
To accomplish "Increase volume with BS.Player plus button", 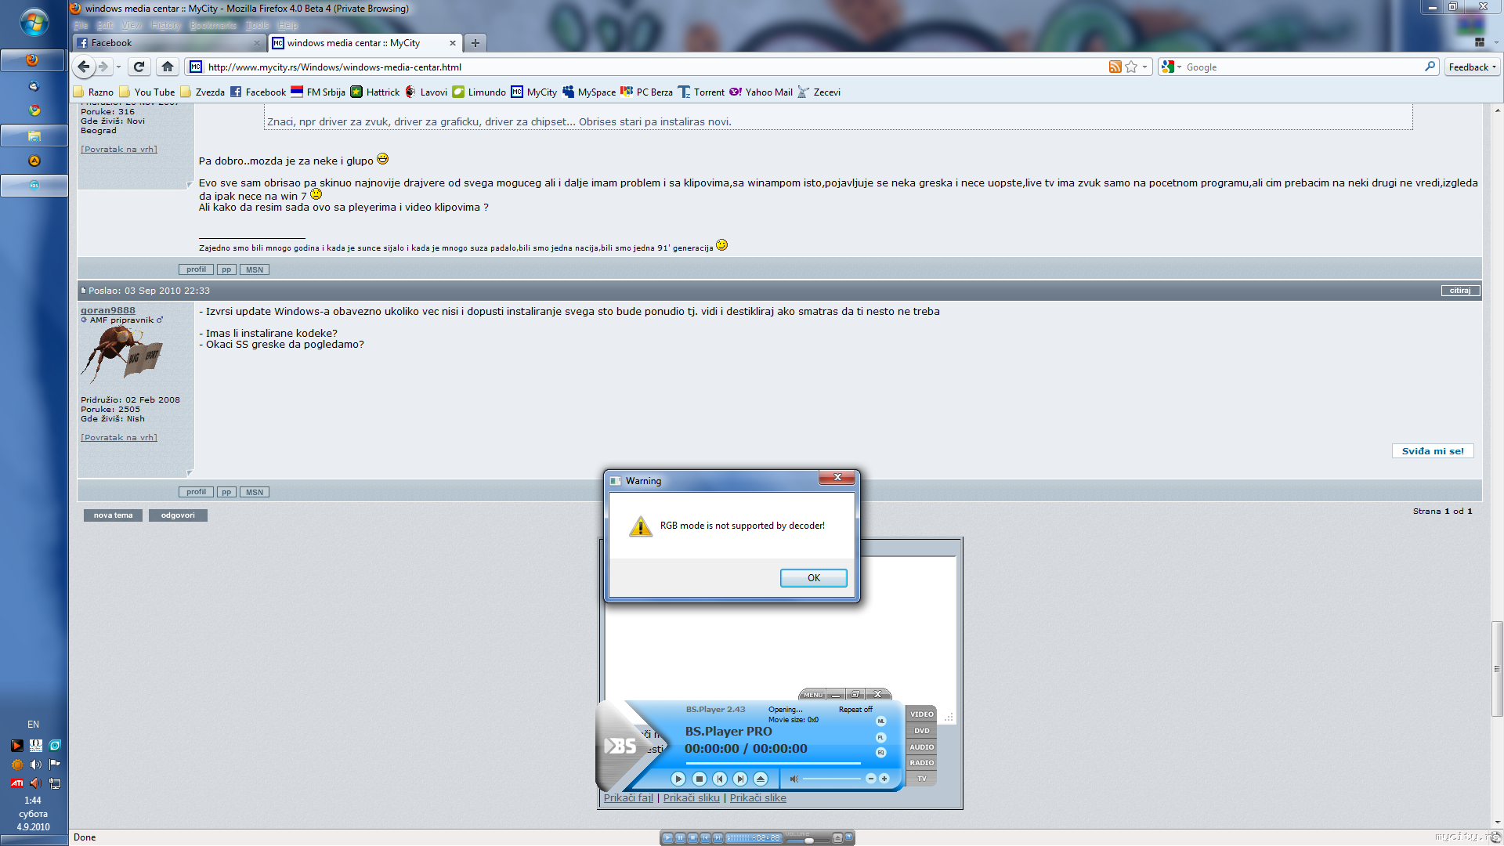I will tap(884, 779).
